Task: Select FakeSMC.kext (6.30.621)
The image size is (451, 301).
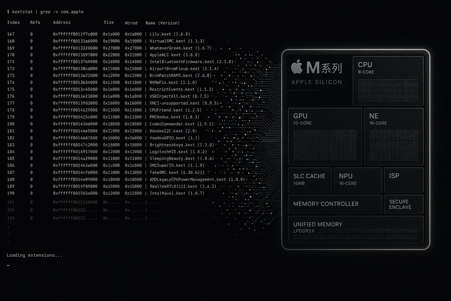Action: (177, 172)
